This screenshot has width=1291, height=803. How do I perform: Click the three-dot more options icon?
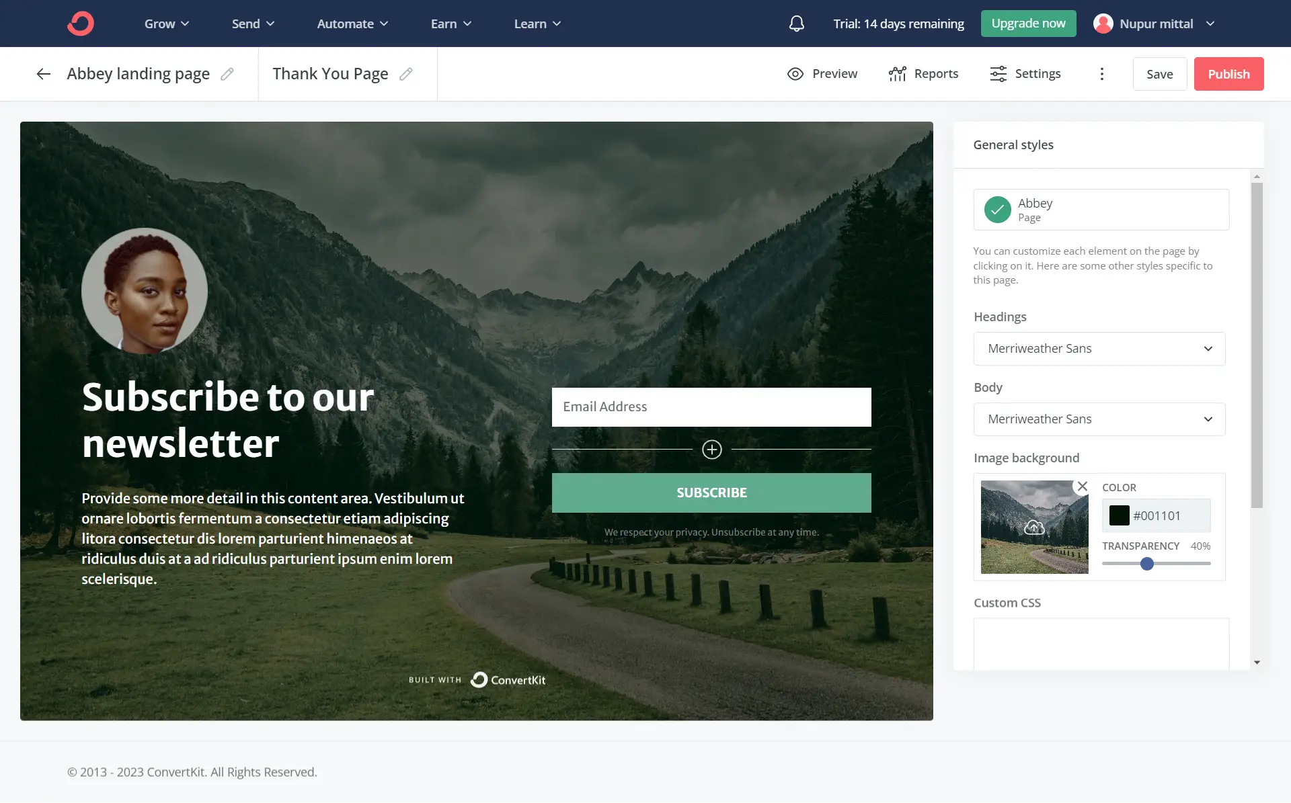(1102, 74)
